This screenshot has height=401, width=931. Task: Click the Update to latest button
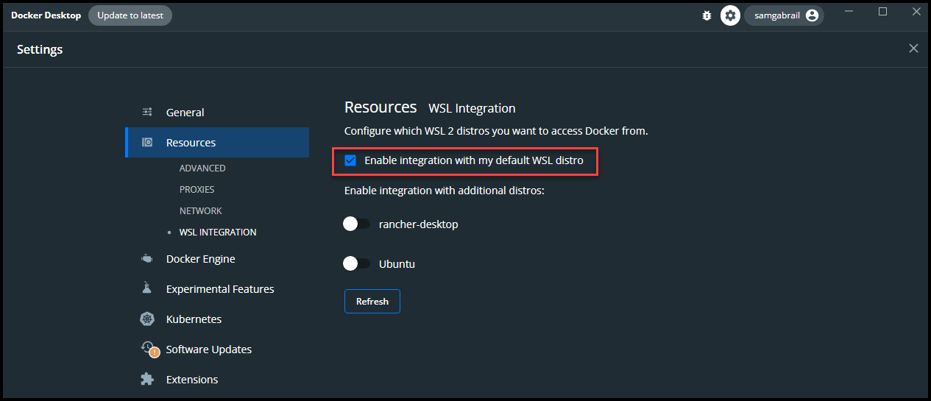pyautogui.click(x=130, y=15)
